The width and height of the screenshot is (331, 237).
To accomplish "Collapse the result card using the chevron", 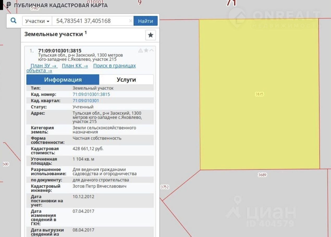I will point(151,51).
